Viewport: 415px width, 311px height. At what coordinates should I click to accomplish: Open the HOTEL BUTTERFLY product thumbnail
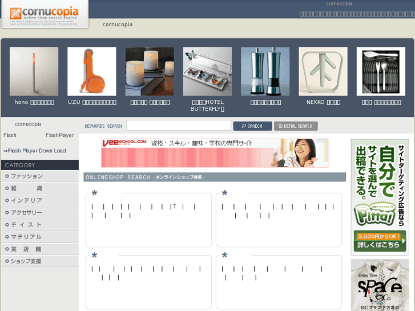click(x=207, y=71)
